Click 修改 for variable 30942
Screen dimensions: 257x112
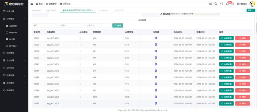coord(242,77)
